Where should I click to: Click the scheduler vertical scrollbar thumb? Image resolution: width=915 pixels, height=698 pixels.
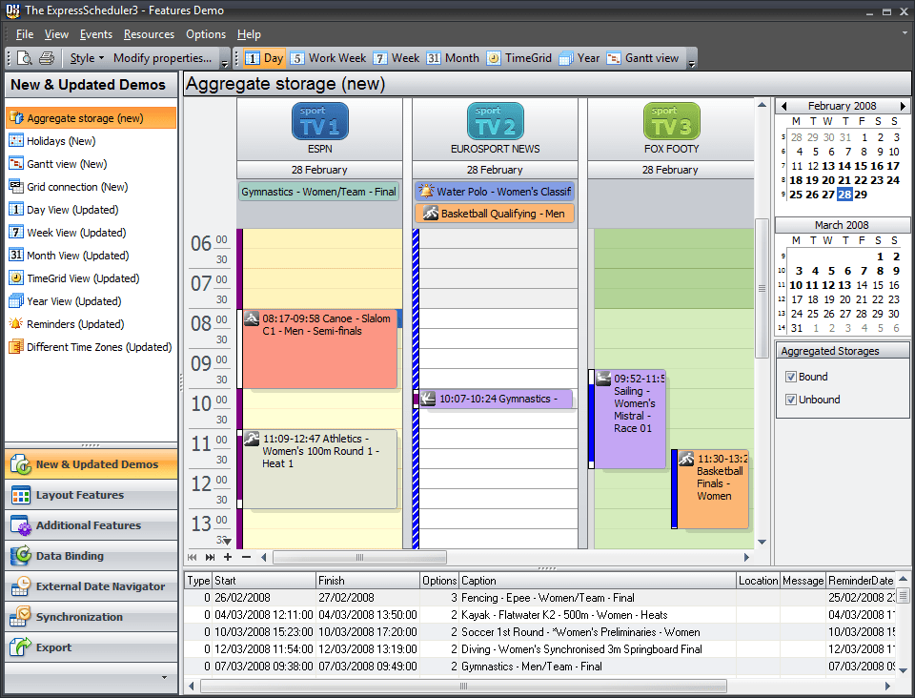pos(762,288)
